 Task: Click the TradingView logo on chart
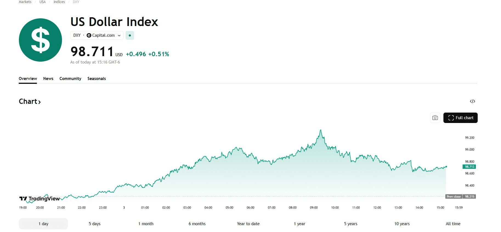[x=39, y=199]
